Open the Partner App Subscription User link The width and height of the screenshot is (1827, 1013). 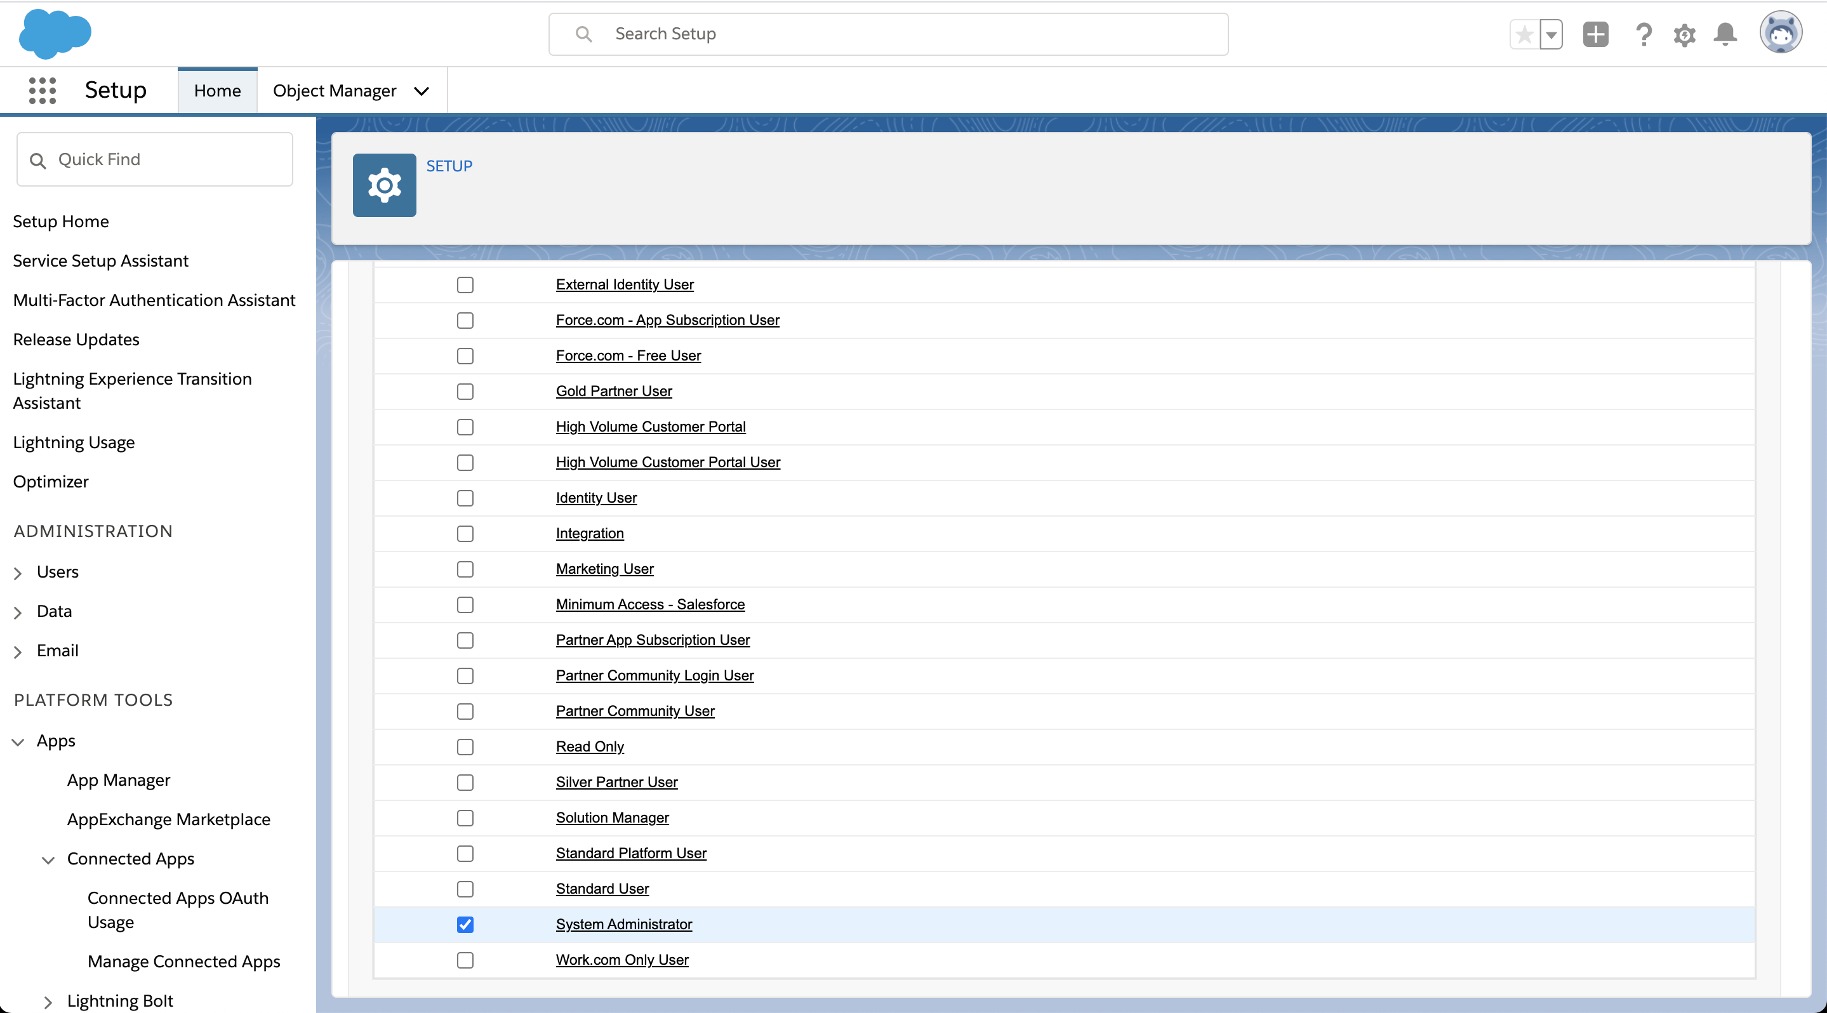653,640
